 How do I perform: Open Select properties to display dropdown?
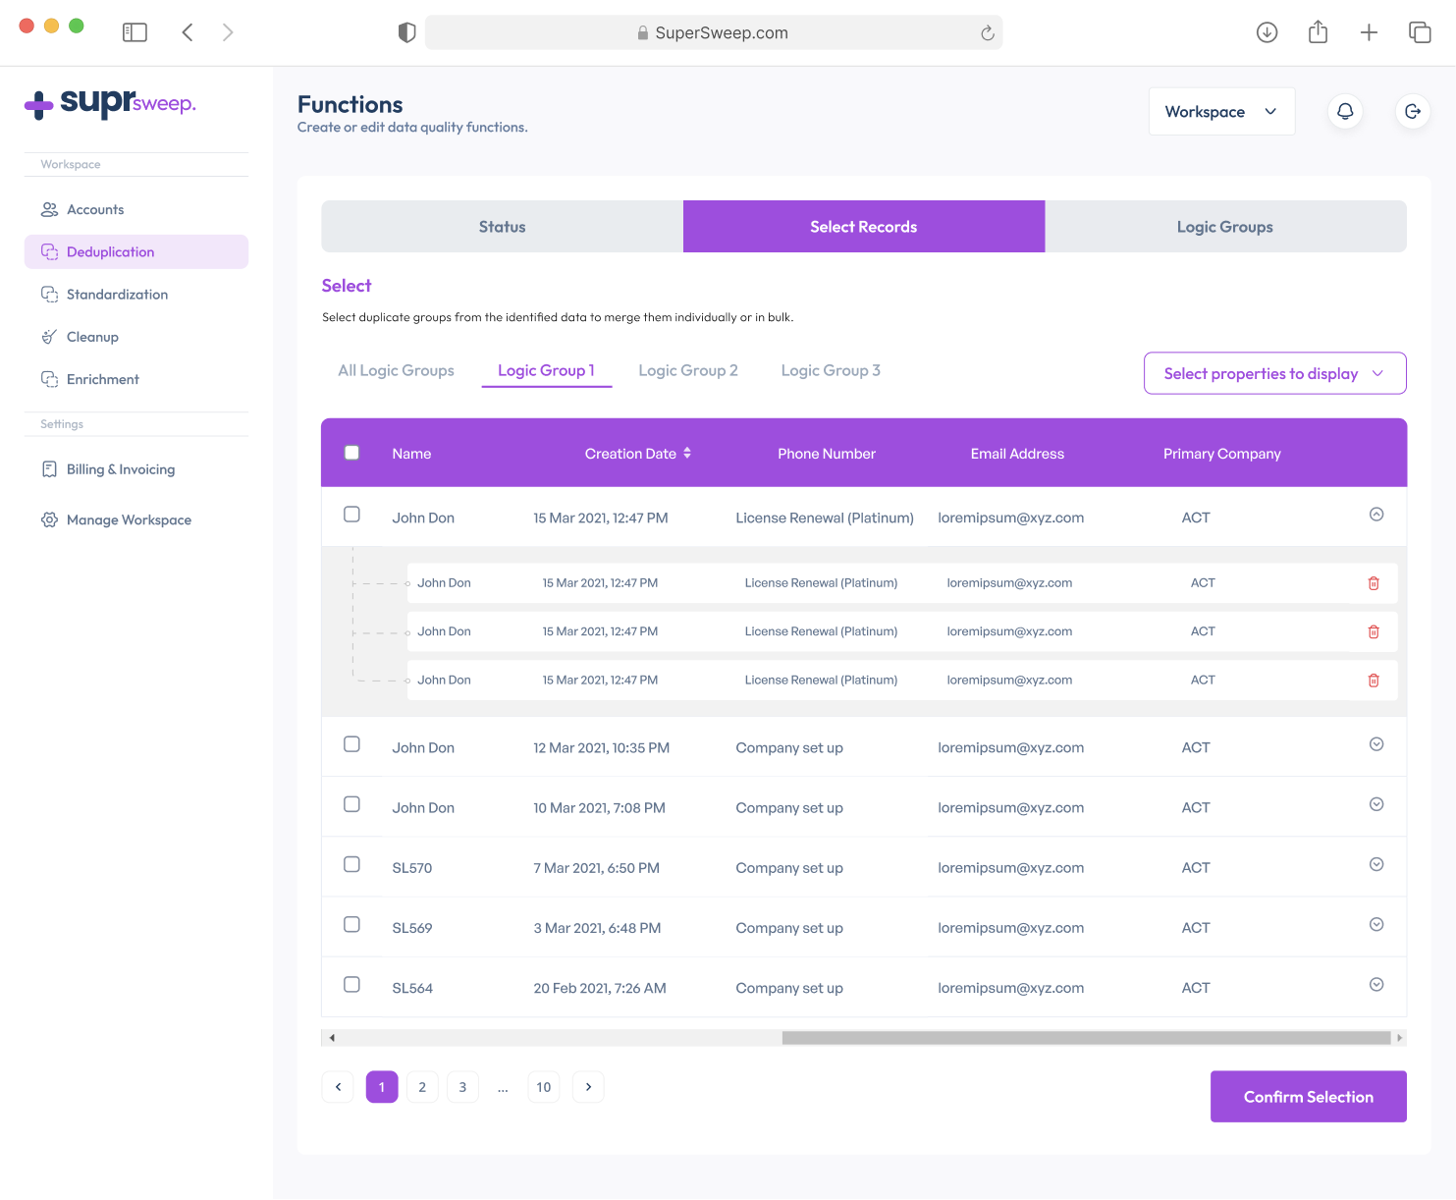click(1273, 373)
